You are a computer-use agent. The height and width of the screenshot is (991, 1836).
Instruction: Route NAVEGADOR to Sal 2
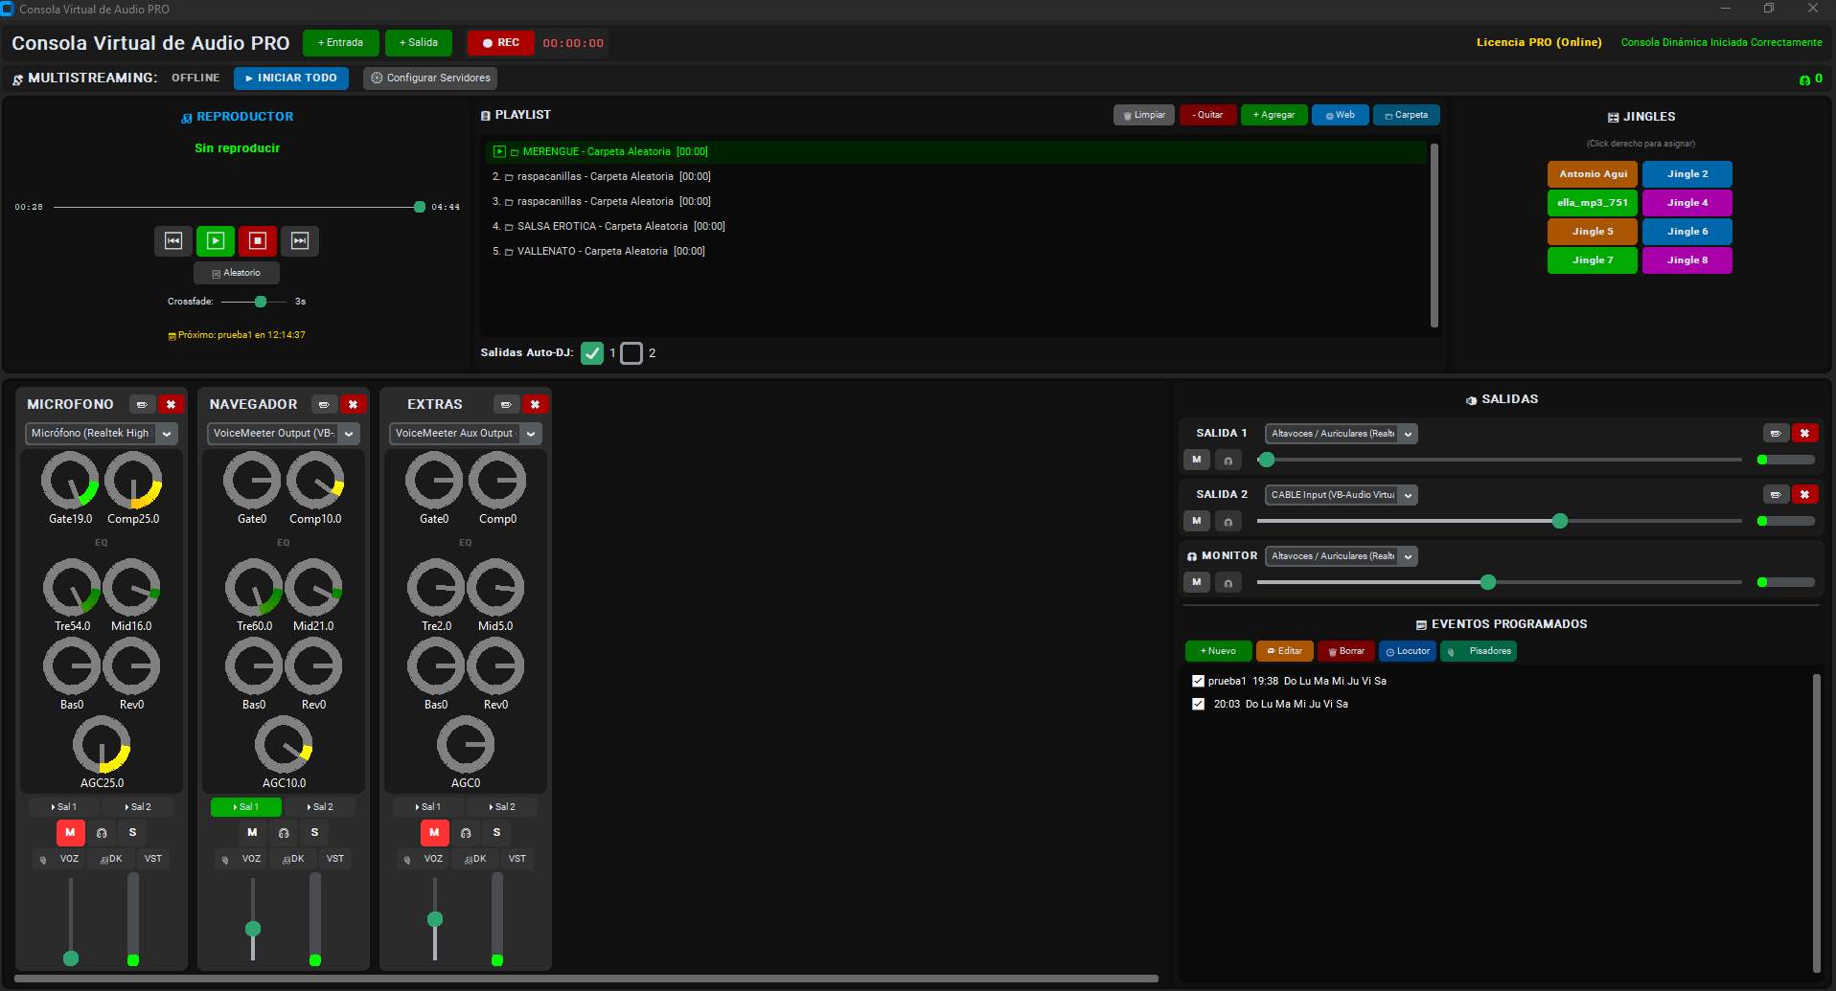coord(320,807)
